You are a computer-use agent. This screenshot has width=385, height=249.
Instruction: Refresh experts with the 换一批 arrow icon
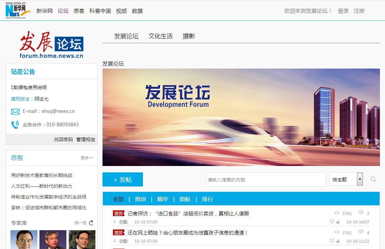(91, 223)
